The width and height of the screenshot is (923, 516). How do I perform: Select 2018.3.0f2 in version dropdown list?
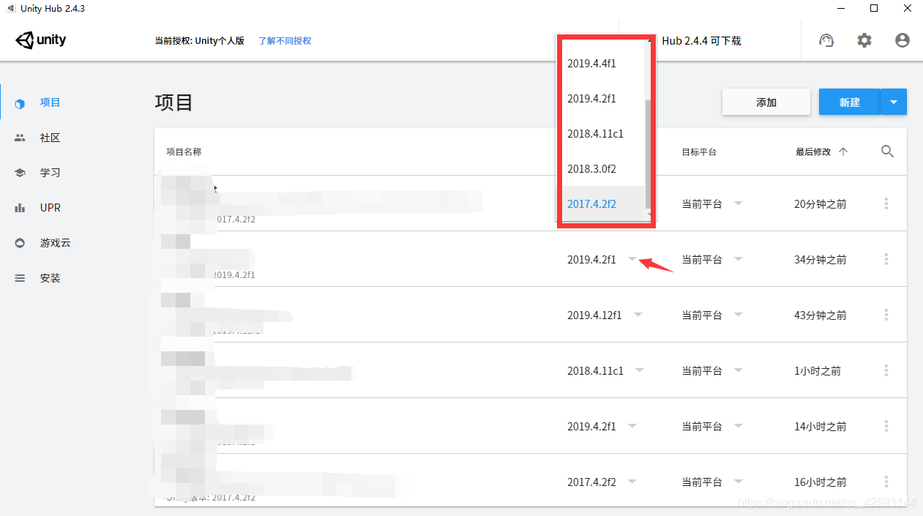[600, 169]
